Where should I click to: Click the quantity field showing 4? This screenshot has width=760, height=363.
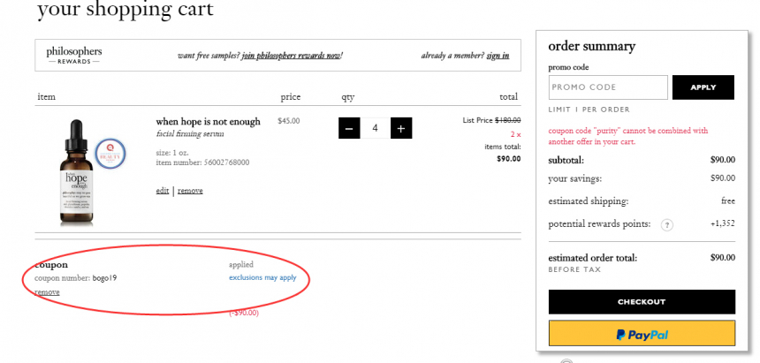(376, 128)
